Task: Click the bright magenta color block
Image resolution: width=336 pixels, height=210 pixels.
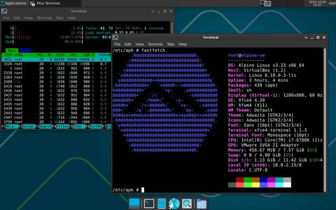Action: coord(271,185)
